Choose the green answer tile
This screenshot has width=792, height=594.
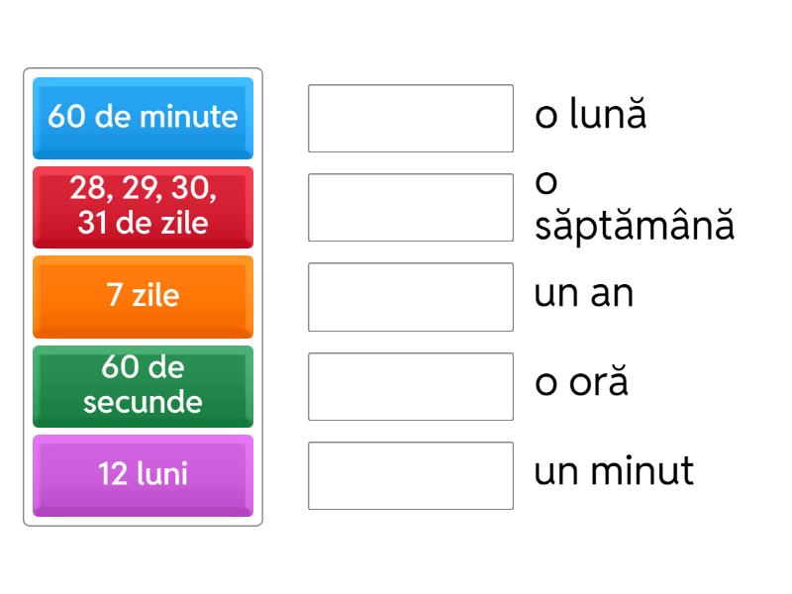click(143, 385)
